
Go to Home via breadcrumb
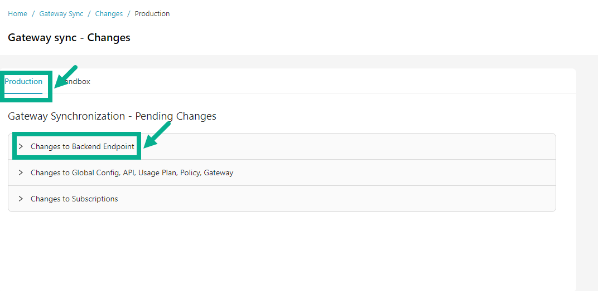17,14
